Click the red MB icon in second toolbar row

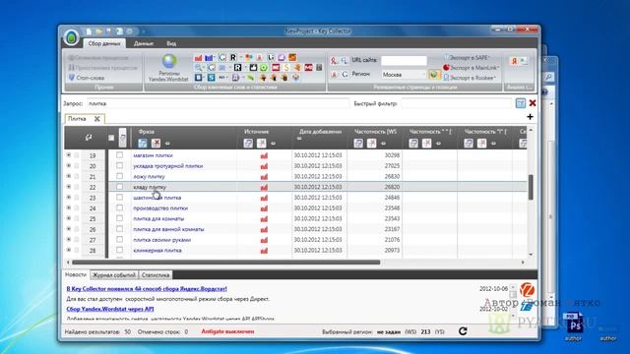[x=308, y=68]
